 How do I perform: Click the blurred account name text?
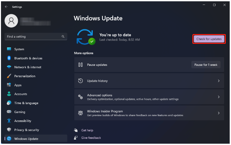(35, 21)
